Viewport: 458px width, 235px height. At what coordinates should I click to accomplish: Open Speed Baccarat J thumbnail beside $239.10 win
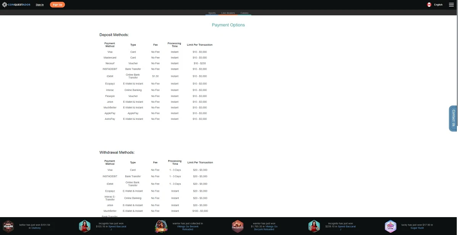(x=314, y=226)
